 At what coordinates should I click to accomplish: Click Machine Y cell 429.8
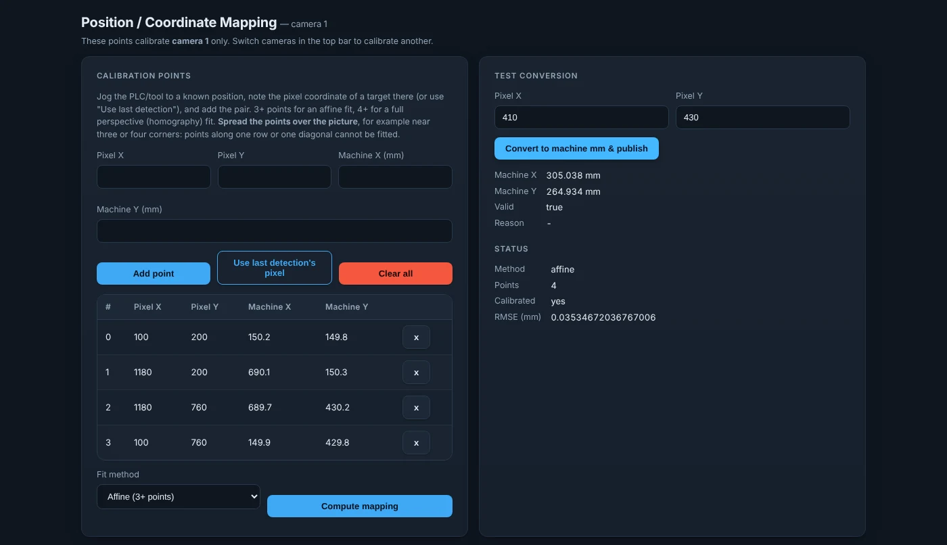pyautogui.click(x=338, y=442)
